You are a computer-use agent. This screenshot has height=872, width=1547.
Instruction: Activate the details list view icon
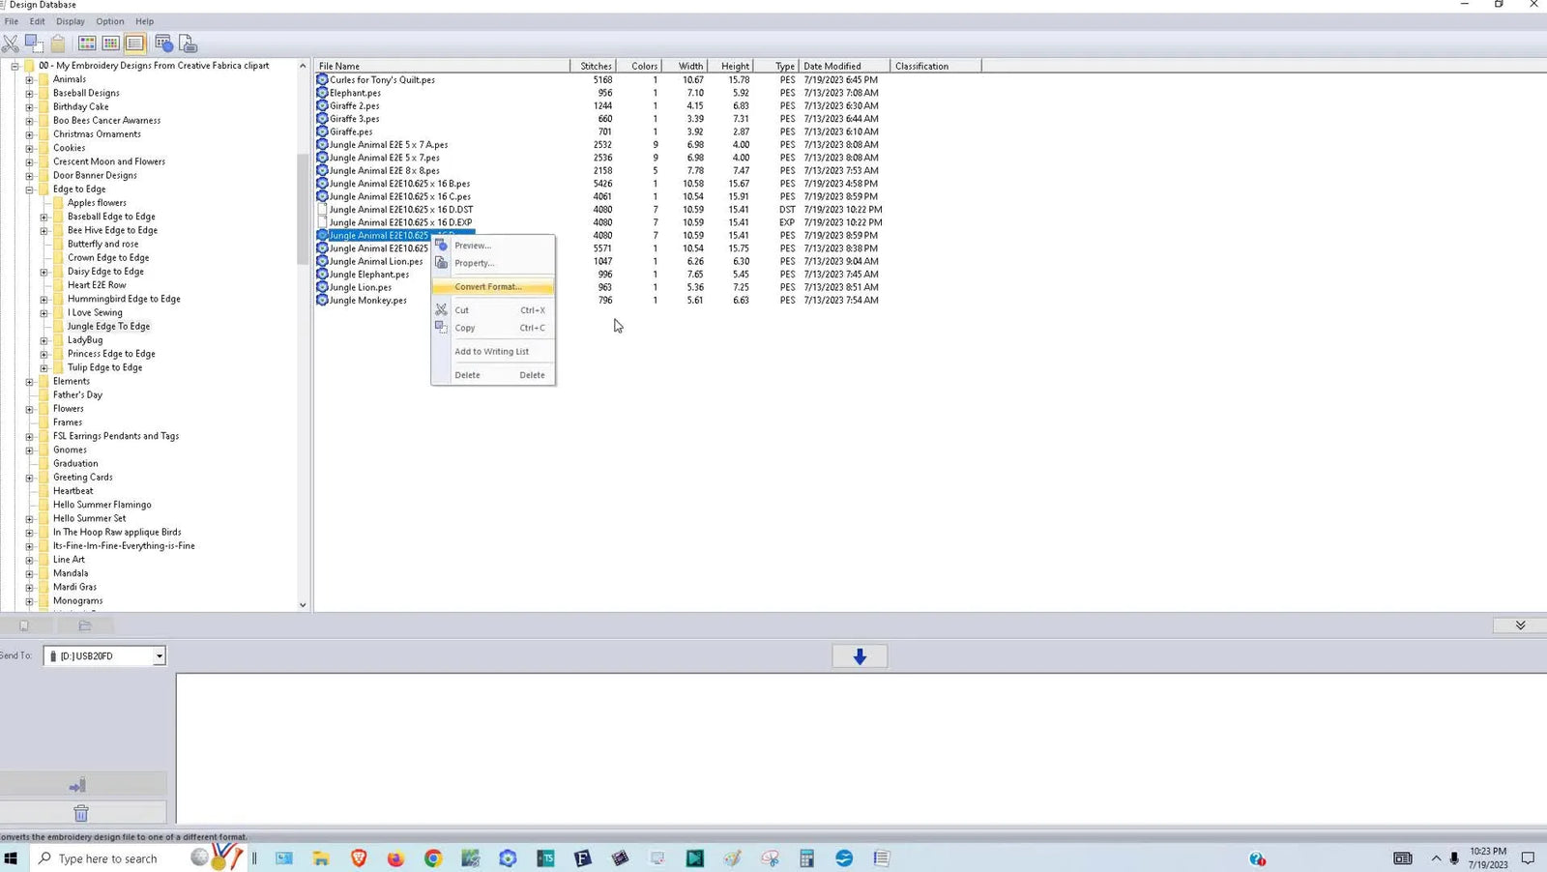(133, 43)
